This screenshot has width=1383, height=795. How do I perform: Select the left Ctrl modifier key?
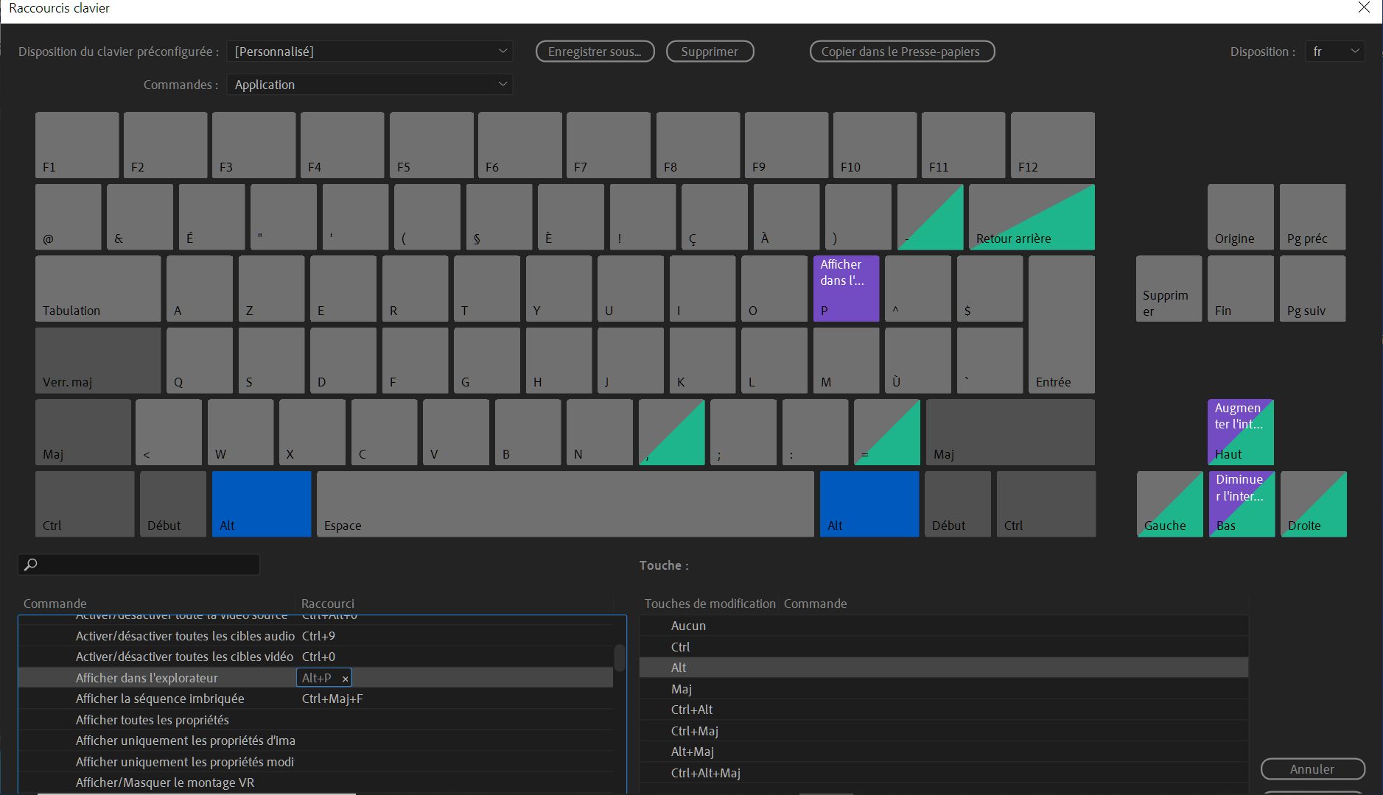pyautogui.click(x=85, y=504)
